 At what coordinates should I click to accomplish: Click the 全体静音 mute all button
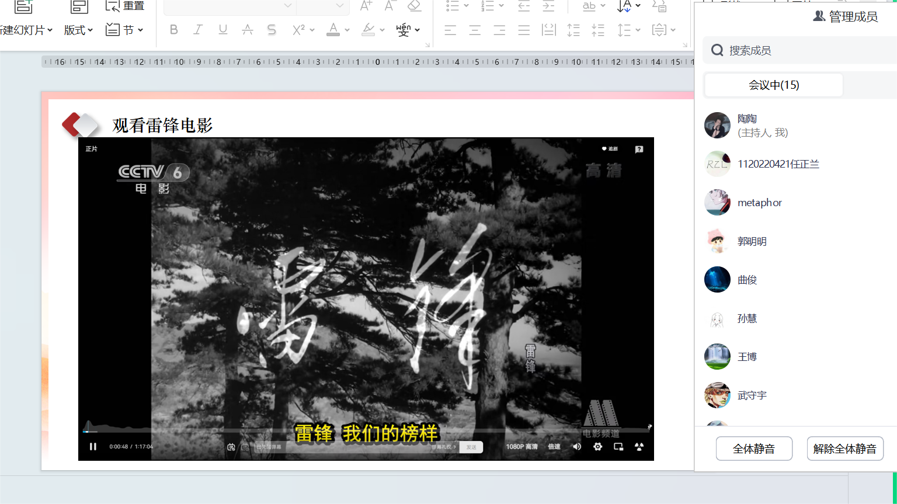(754, 449)
